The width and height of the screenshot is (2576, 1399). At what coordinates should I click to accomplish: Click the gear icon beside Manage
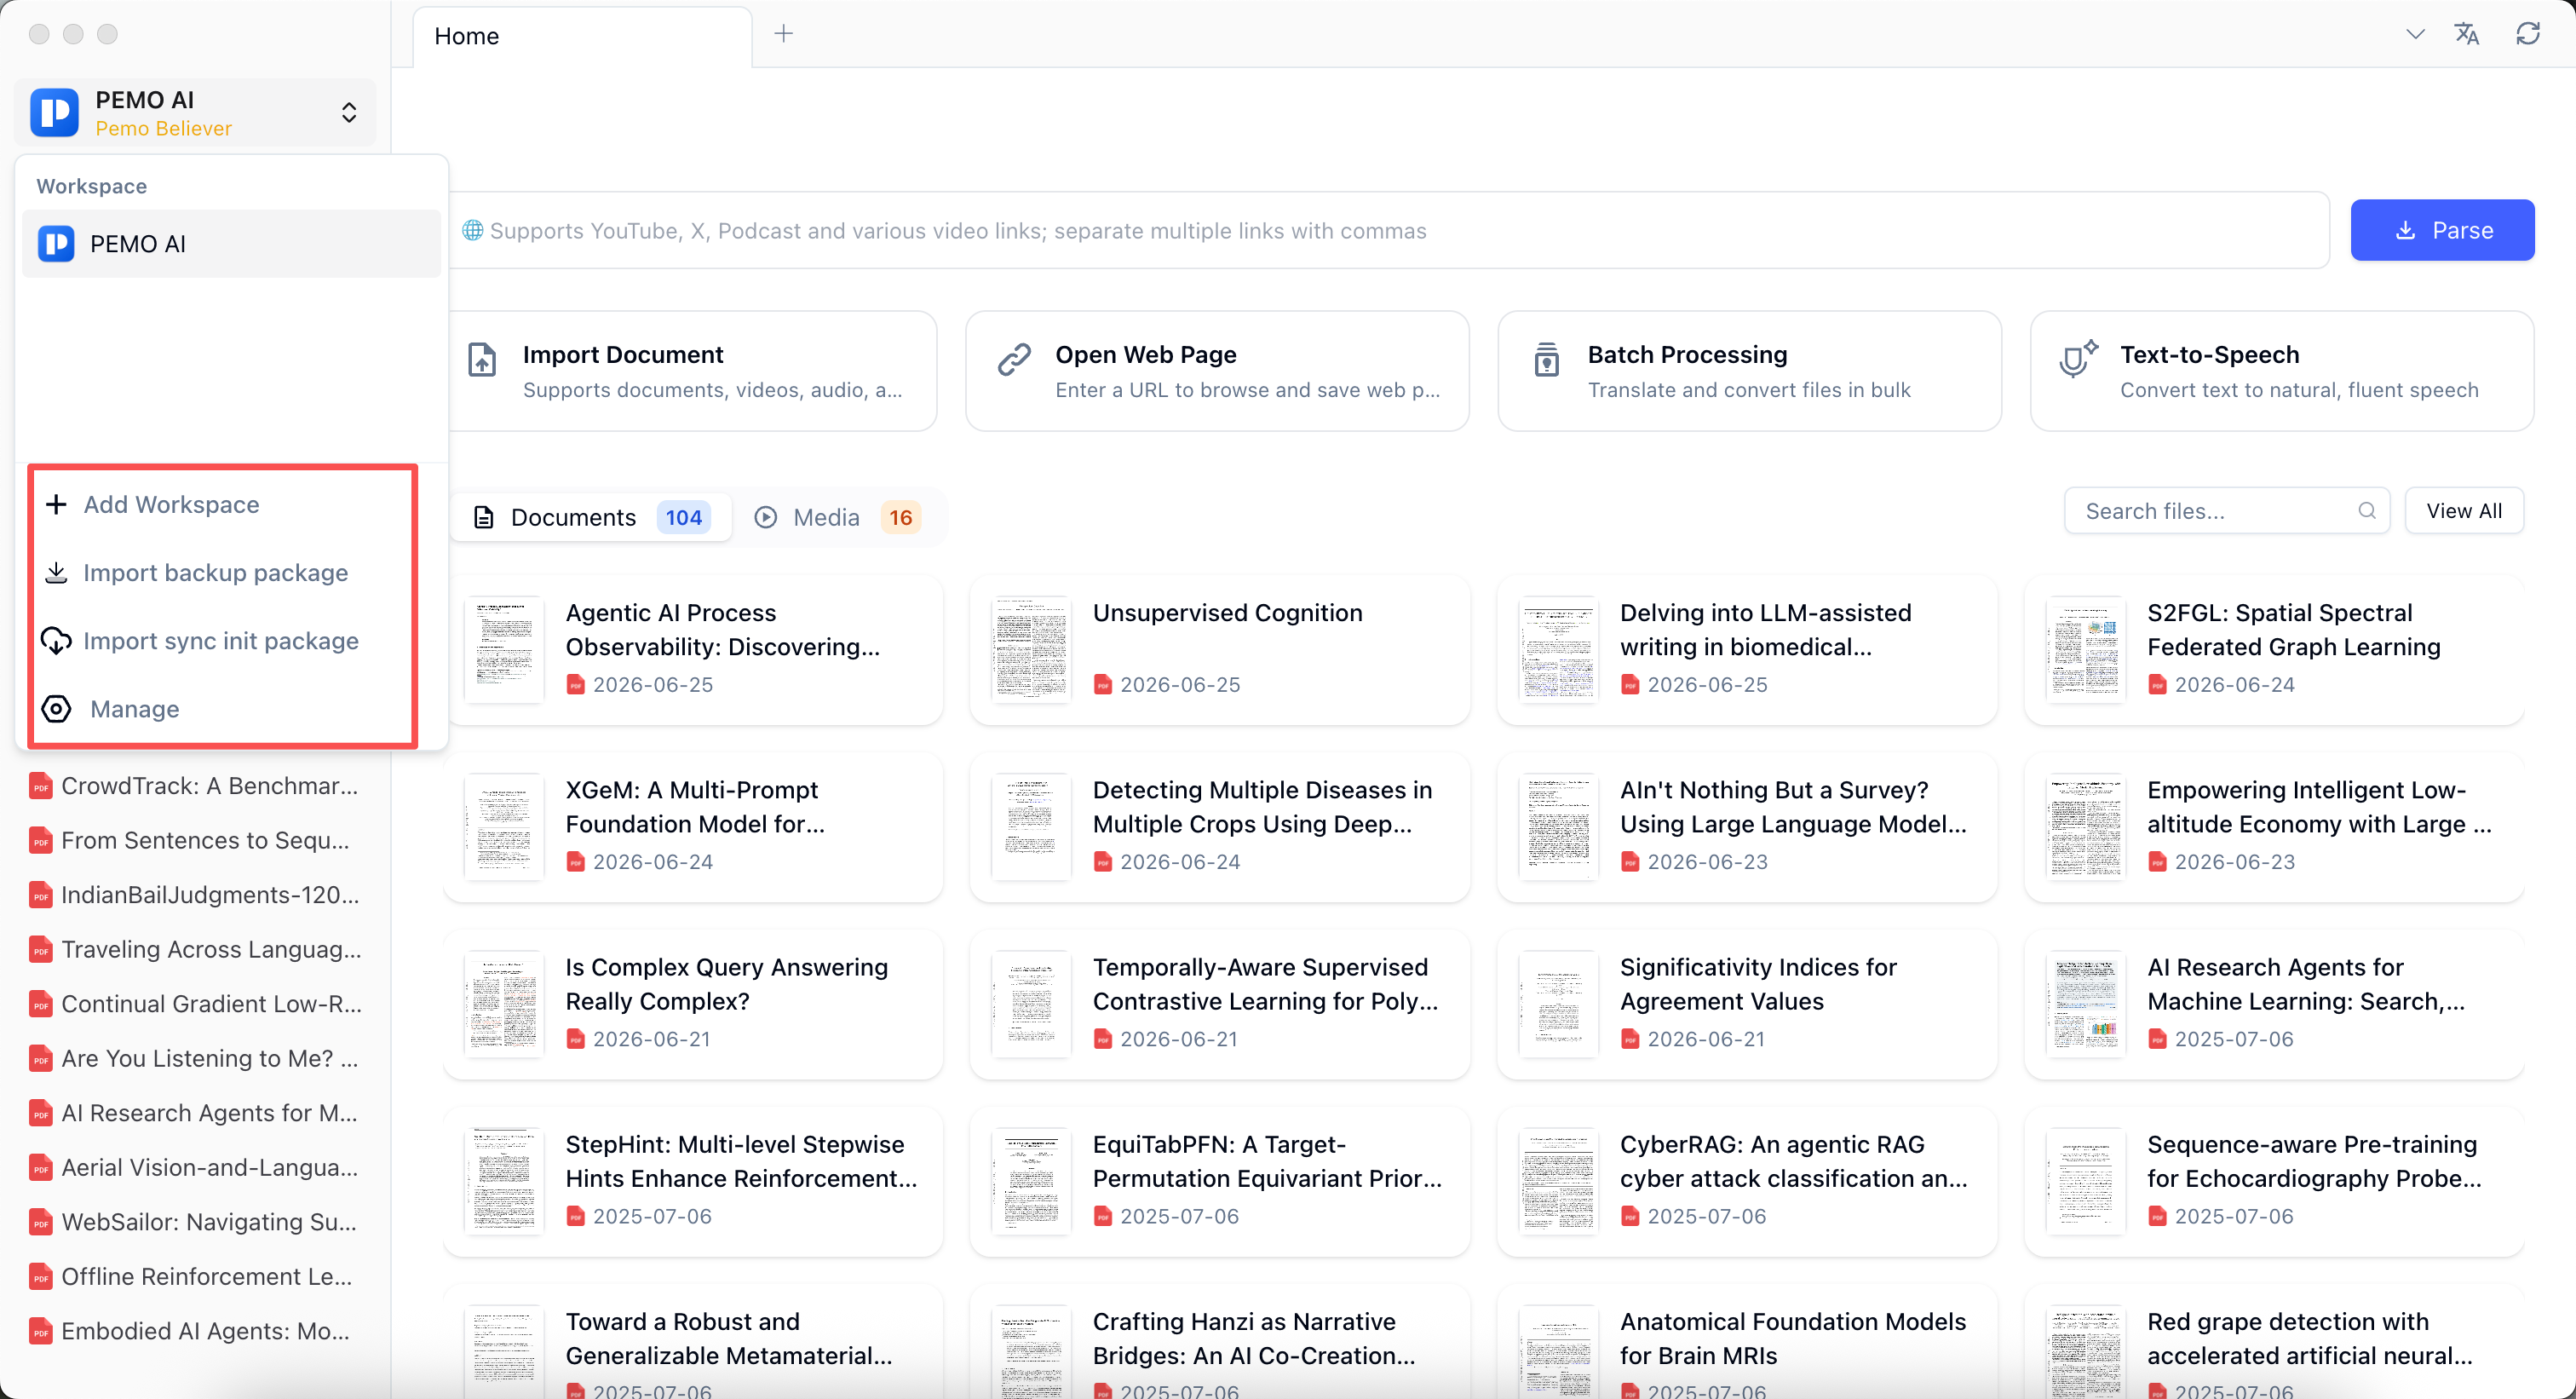[x=56, y=708]
